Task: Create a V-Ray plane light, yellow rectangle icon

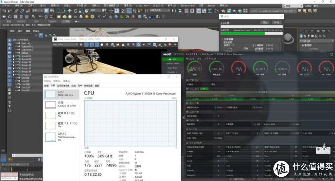Action: point(59,17)
